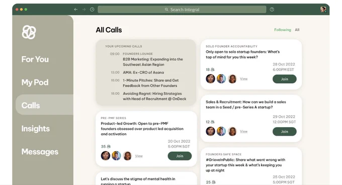
Task: Open the stigma of mental health call
Action: pos(138,181)
